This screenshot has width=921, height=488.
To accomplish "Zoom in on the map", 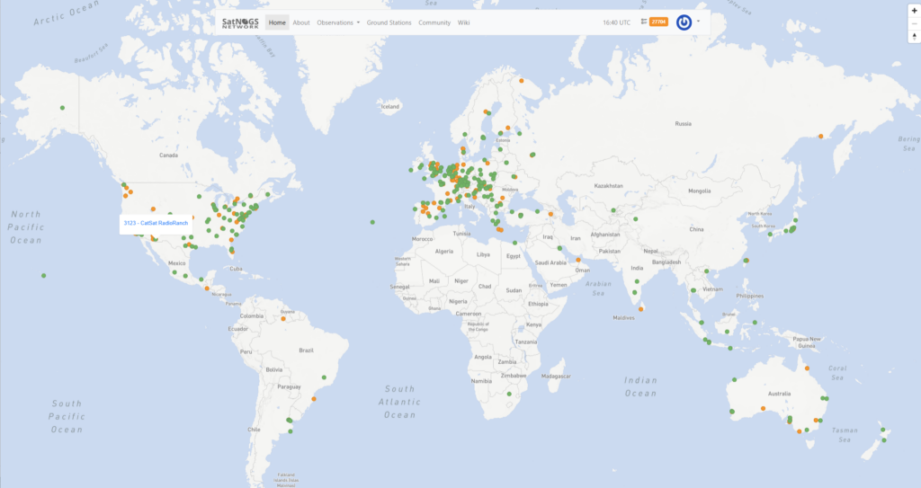I will (914, 10).
